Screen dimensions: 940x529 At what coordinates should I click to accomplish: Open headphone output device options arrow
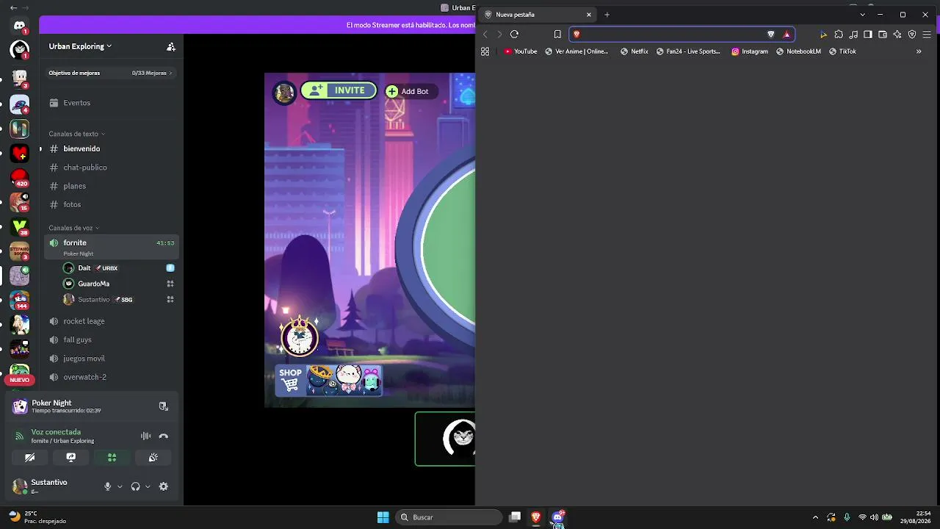(148, 486)
